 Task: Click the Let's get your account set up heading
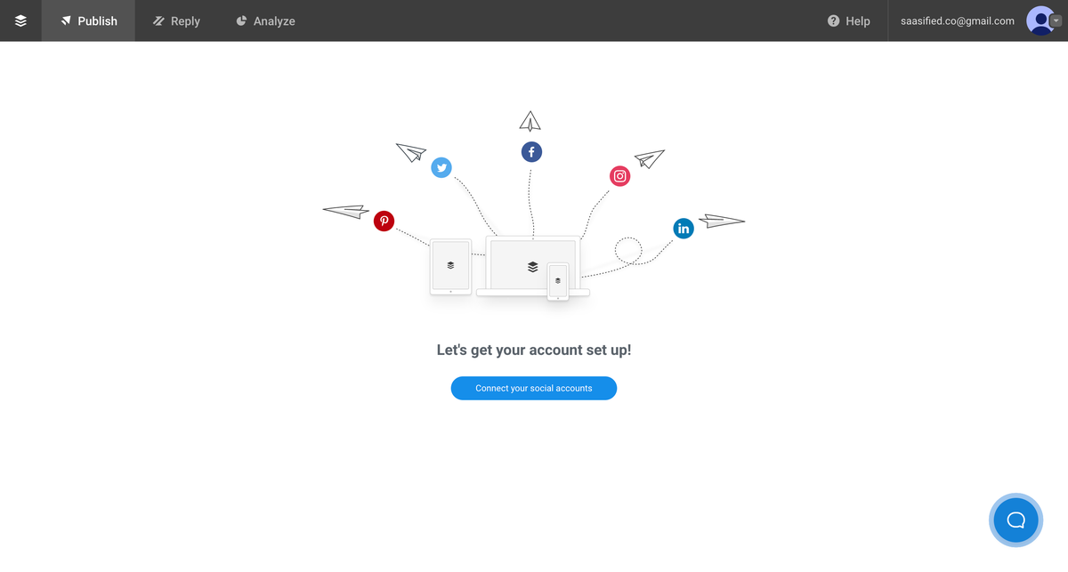[x=534, y=350]
